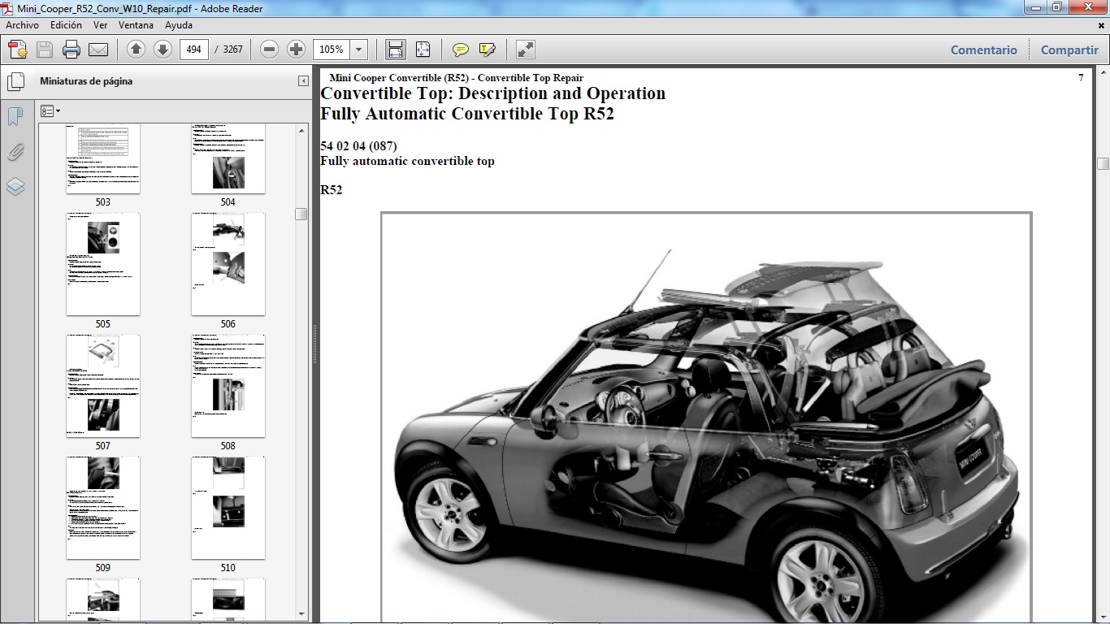Click the thumbnails panel scrollbar handle
The image size is (1110, 624).
301,214
